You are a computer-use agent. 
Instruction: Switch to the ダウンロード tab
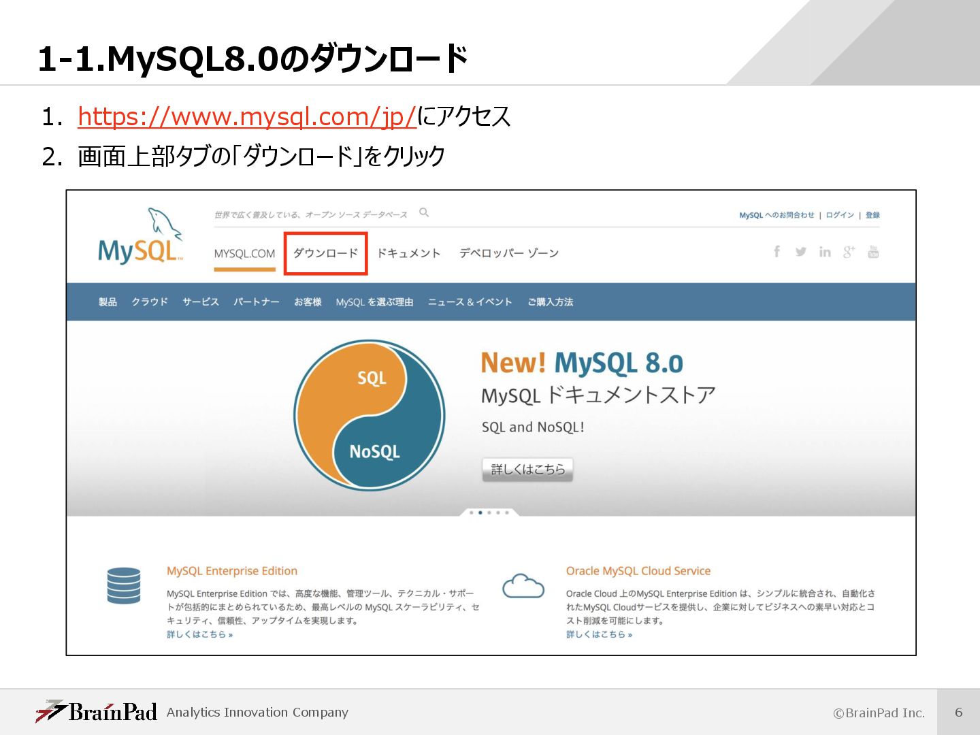325,253
